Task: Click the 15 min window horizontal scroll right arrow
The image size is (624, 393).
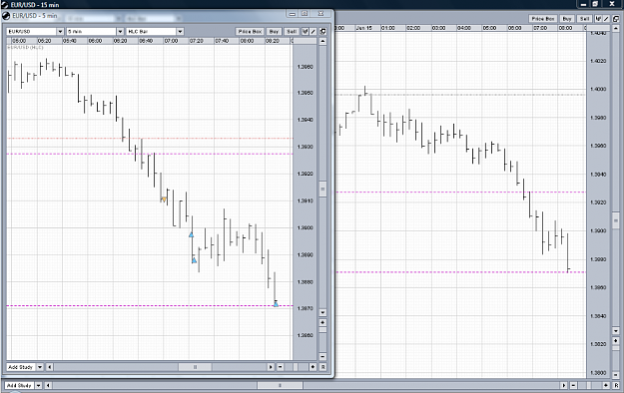Action: point(564,385)
